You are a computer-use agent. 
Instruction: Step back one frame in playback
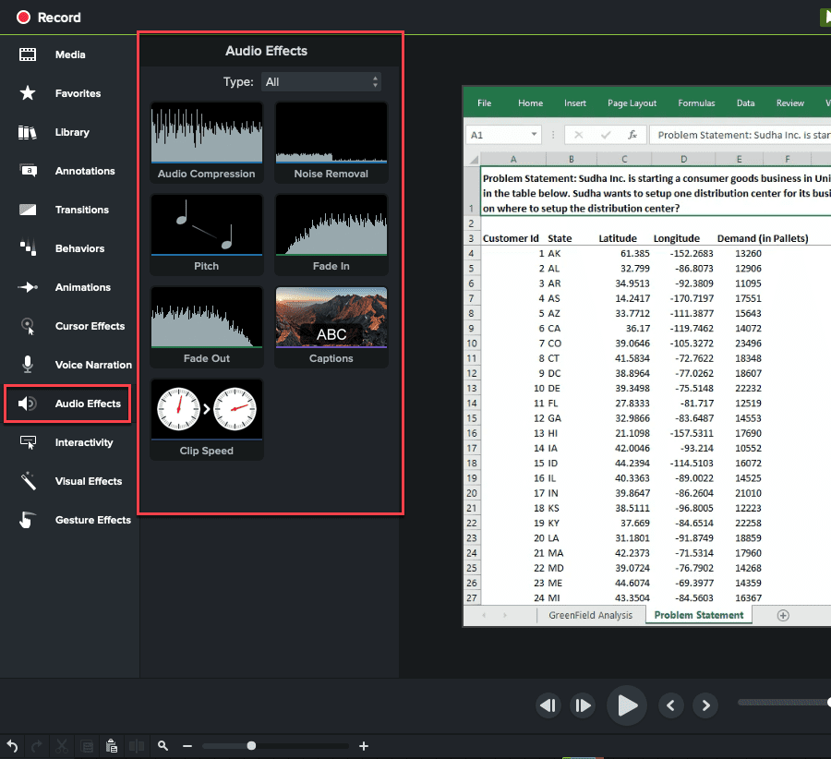coord(548,705)
